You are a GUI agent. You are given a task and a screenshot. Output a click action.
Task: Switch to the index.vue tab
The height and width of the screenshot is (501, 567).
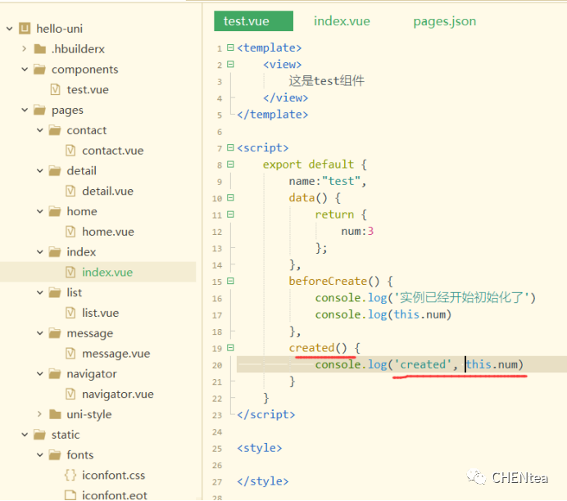tap(342, 21)
